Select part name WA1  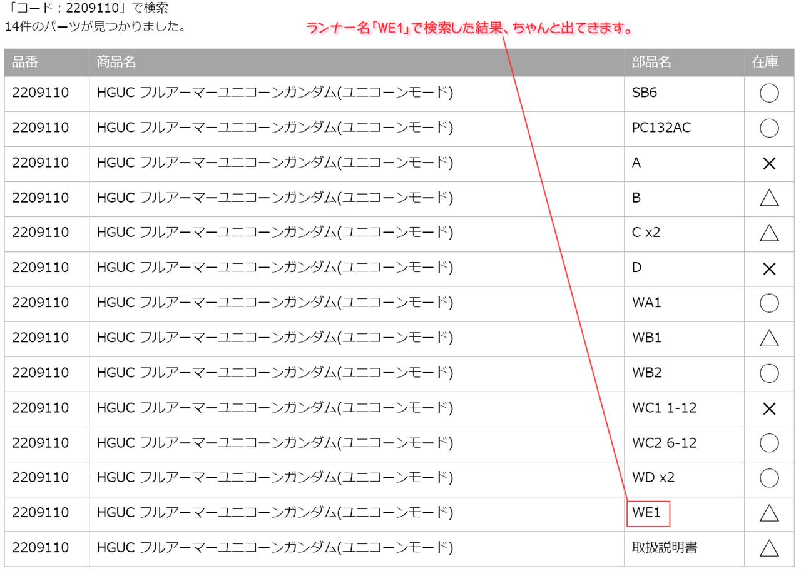646,302
